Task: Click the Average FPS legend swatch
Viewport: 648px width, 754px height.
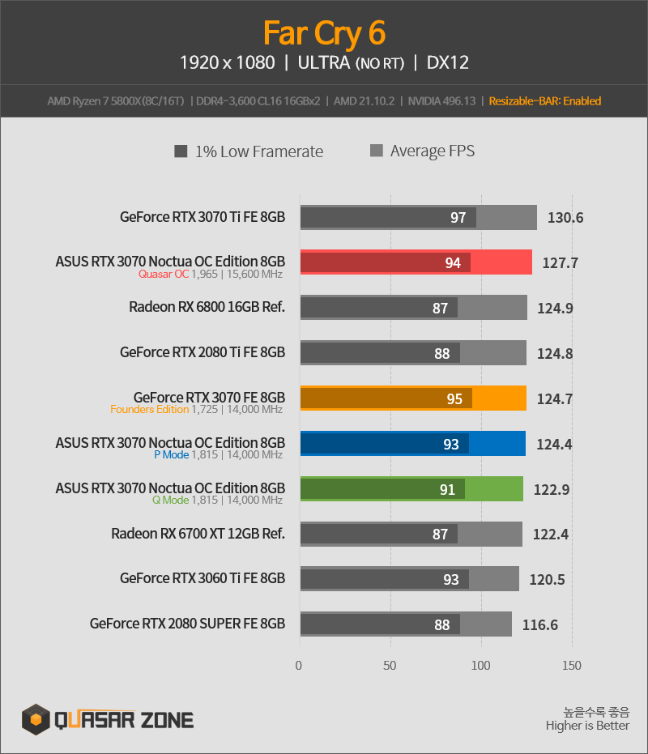Action: pos(377,151)
